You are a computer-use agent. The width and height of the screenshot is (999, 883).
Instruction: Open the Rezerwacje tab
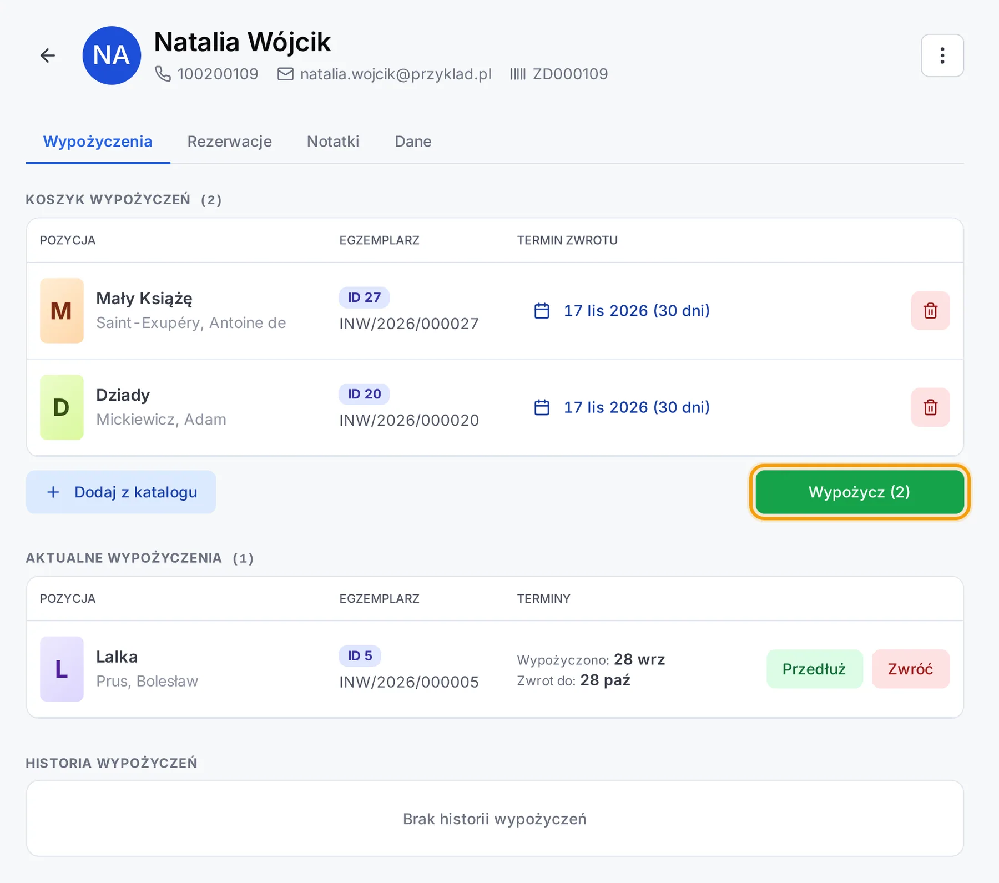(x=230, y=142)
